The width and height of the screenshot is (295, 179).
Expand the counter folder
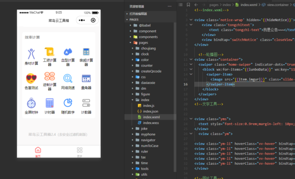point(133,66)
